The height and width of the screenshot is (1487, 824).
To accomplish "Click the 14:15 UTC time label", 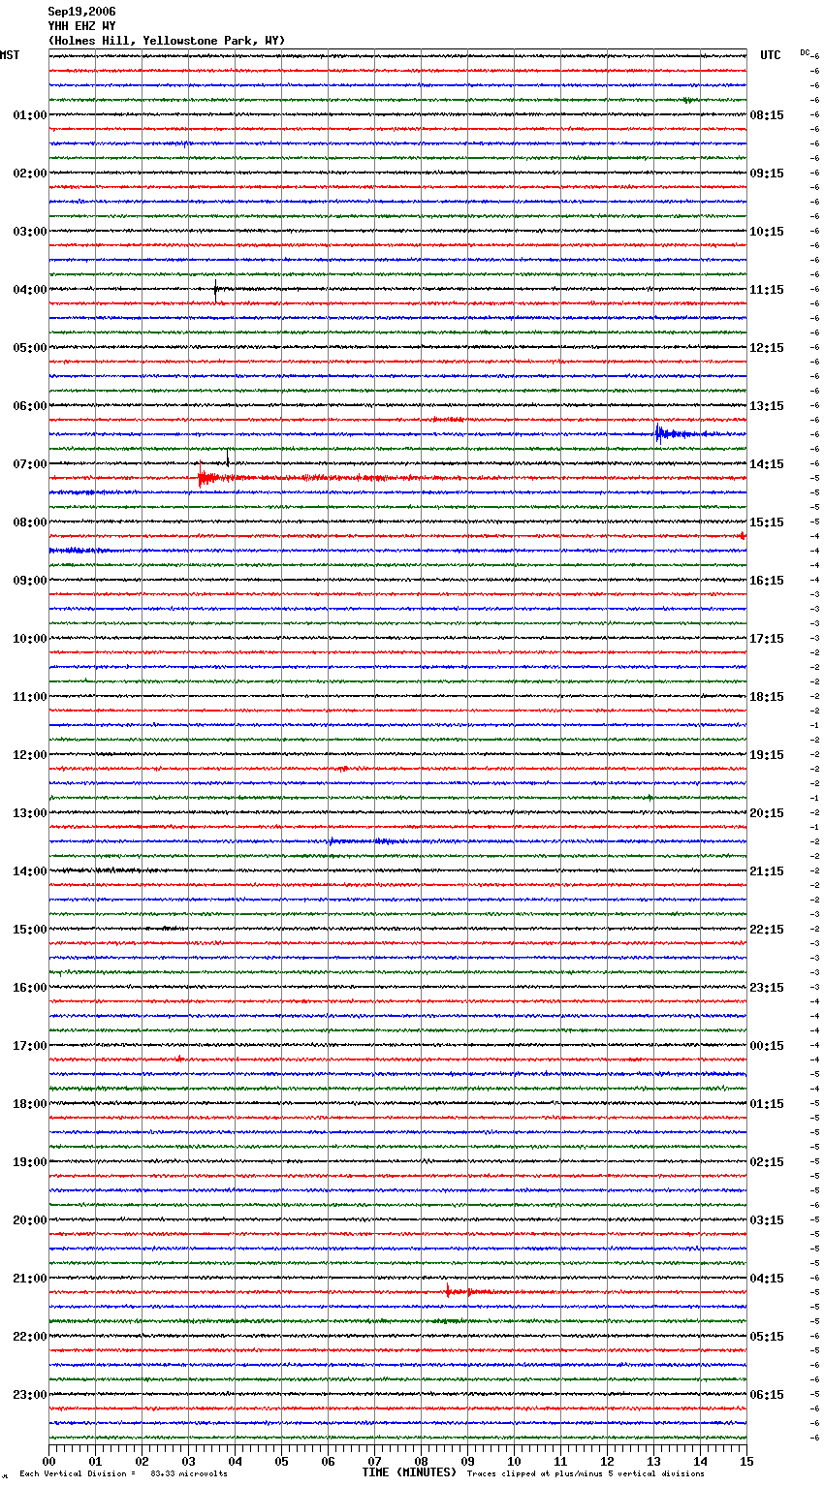I will [767, 464].
